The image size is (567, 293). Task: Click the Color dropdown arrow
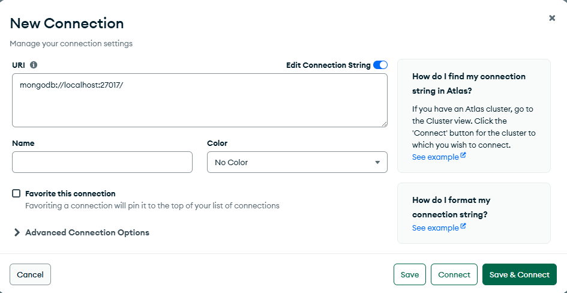pyautogui.click(x=377, y=162)
